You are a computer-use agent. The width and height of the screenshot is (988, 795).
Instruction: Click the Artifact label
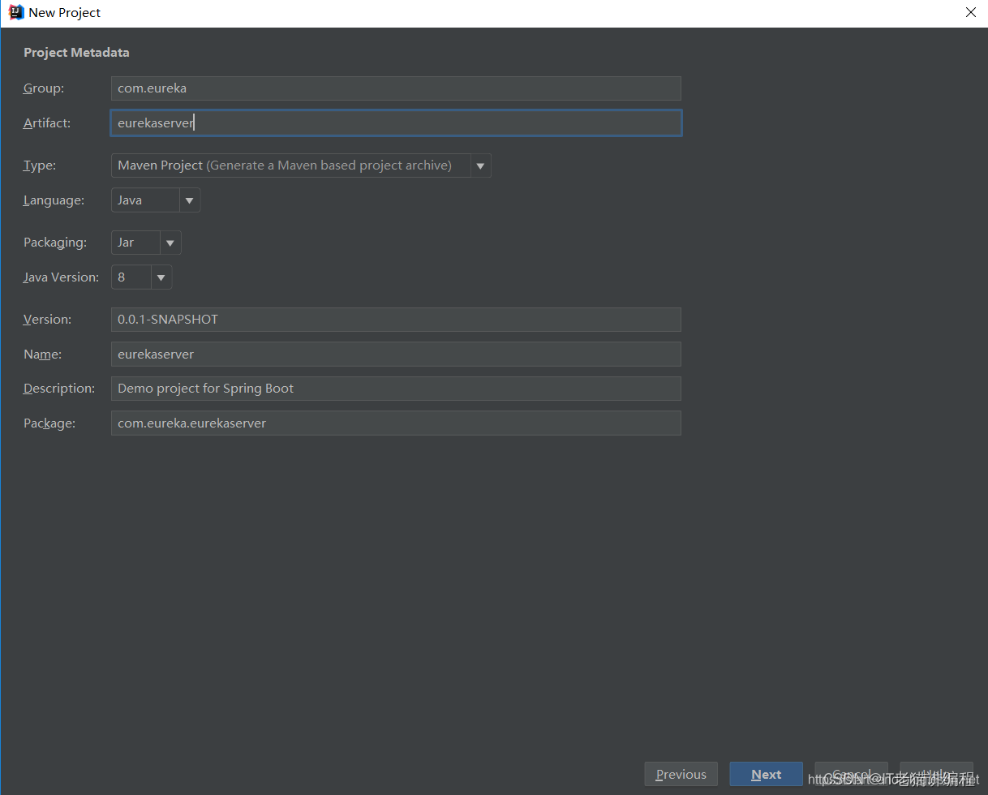(47, 123)
